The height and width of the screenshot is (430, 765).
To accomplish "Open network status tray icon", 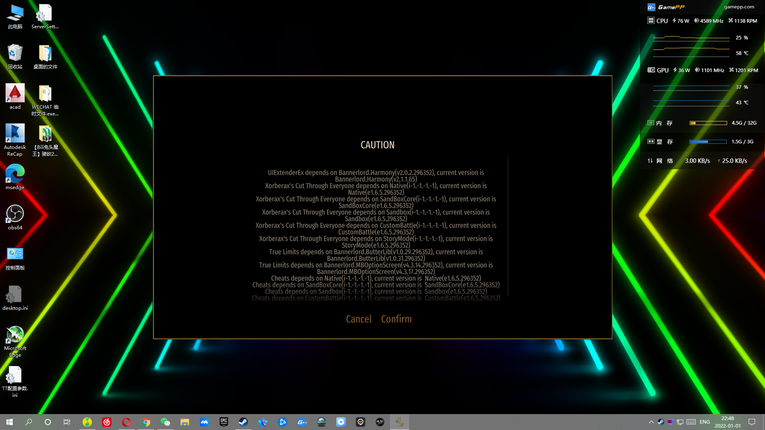I will point(680,422).
